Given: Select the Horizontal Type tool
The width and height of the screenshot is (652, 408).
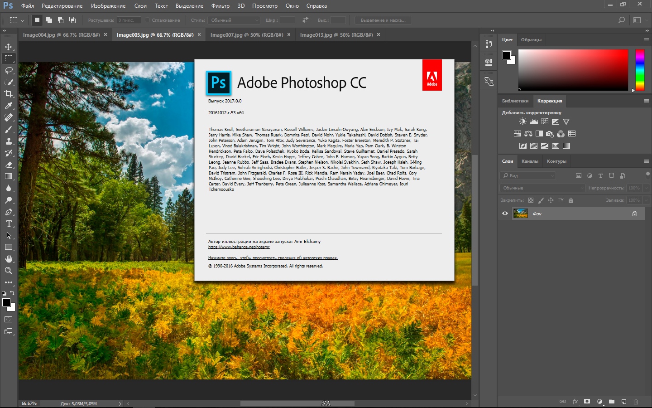Looking at the screenshot, I should tap(9, 223).
